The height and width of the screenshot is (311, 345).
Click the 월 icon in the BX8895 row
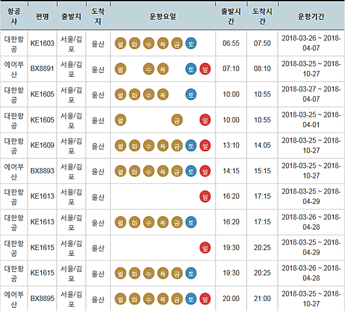click(120, 299)
